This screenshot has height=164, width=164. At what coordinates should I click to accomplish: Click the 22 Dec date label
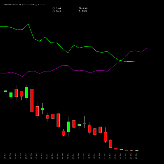point(120,156)
